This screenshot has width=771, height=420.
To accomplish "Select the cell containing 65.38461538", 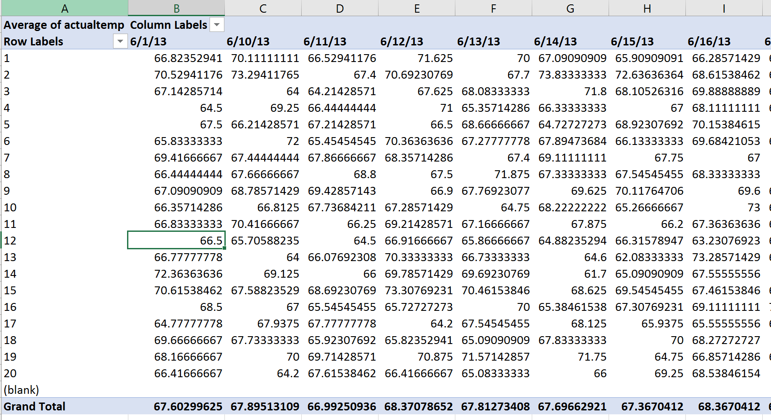I will pos(570,307).
